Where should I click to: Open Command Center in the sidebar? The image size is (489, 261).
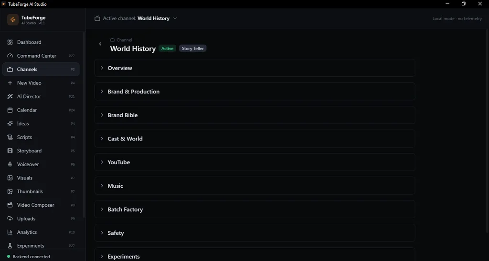click(41, 56)
